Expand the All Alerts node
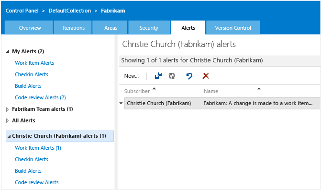 (8, 121)
